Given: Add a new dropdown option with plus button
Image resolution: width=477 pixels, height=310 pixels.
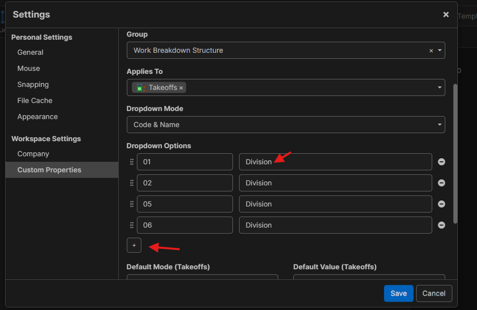Looking at the screenshot, I should [x=134, y=245].
